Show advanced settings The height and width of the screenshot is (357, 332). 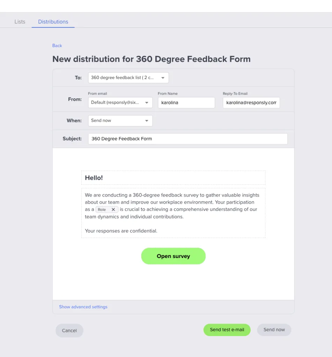pos(83,307)
